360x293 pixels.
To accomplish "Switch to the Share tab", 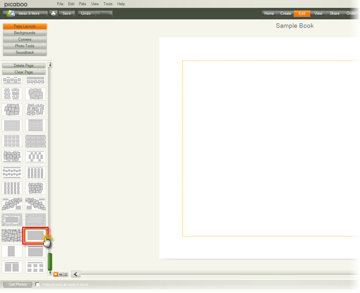I will (x=334, y=13).
